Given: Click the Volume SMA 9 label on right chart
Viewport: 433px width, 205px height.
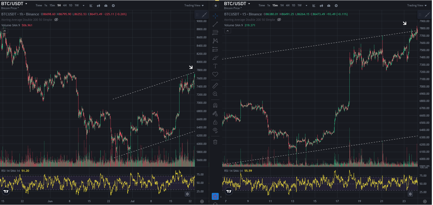Looking at the screenshot, I should (233, 25).
